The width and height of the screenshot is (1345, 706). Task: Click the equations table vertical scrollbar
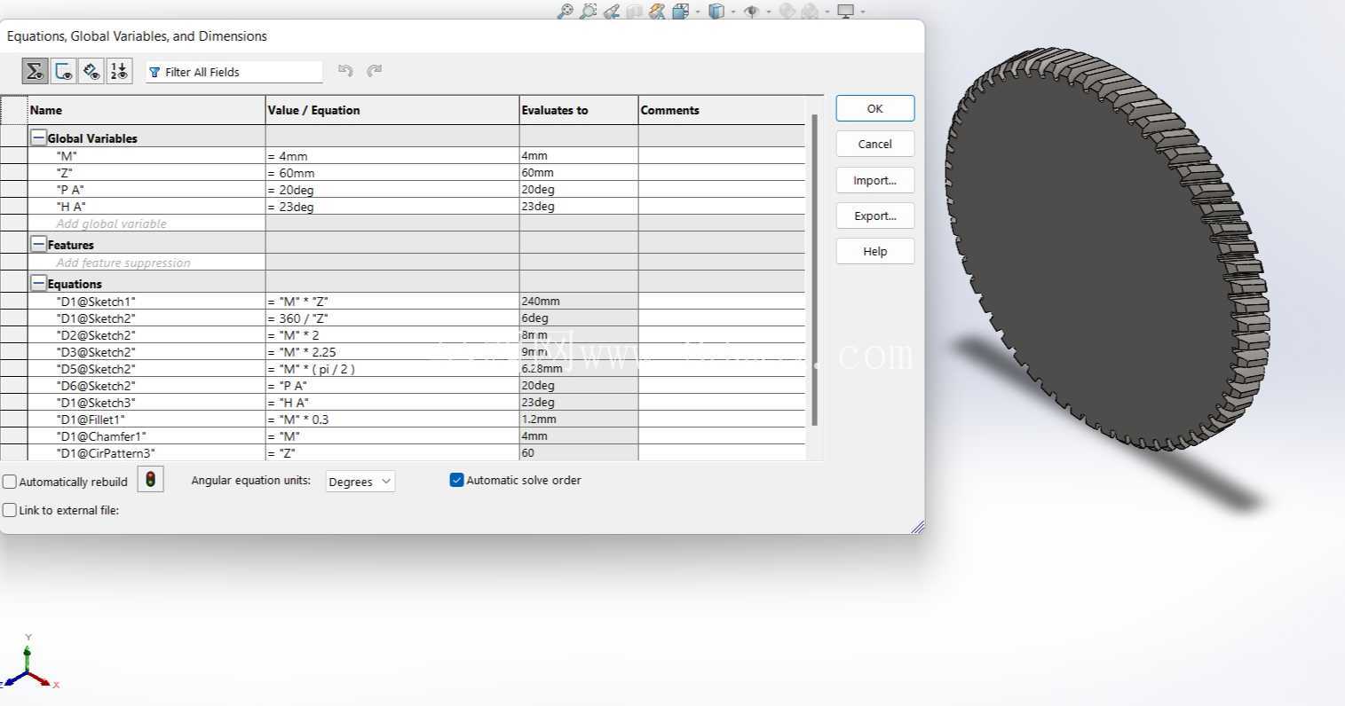[x=816, y=270]
